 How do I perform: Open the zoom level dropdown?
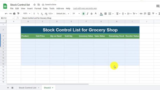coord(26,13)
